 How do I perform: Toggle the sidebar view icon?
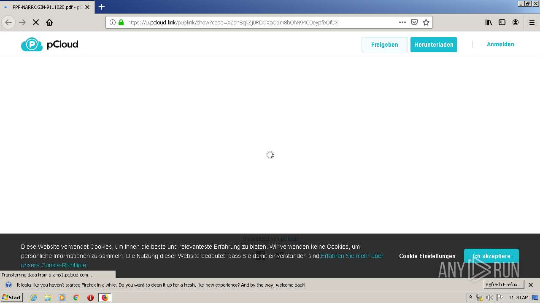502,22
